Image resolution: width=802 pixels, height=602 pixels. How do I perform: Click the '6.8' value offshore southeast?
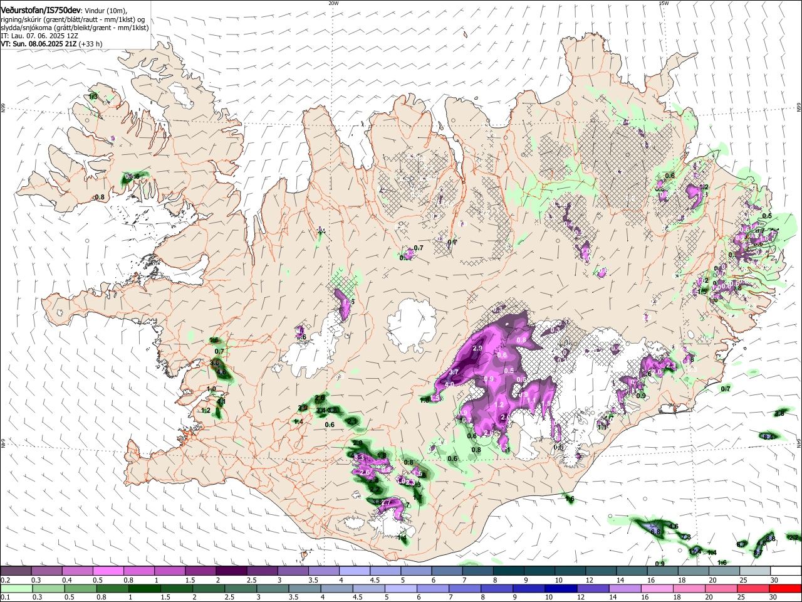pyautogui.click(x=656, y=532)
